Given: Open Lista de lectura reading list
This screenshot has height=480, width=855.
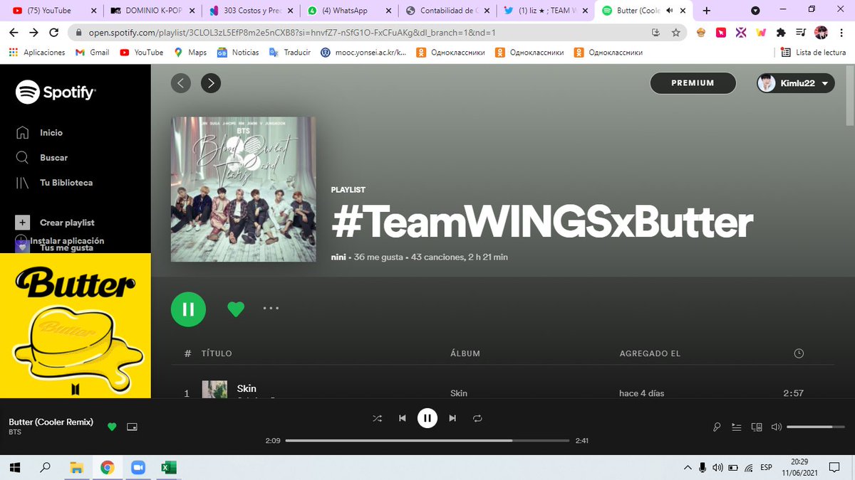Looking at the screenshot, I should pyautogui.click(x=813, y=53).
